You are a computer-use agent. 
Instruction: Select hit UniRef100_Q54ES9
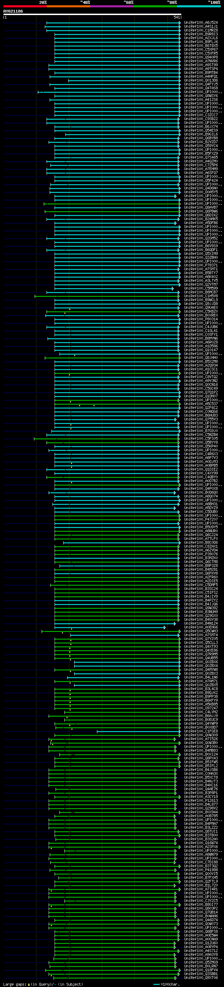[201, 130]
